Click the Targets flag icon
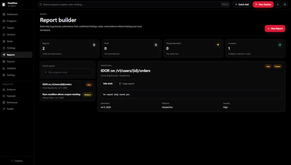Screen dimensions: 291x165 pos(4,28)
